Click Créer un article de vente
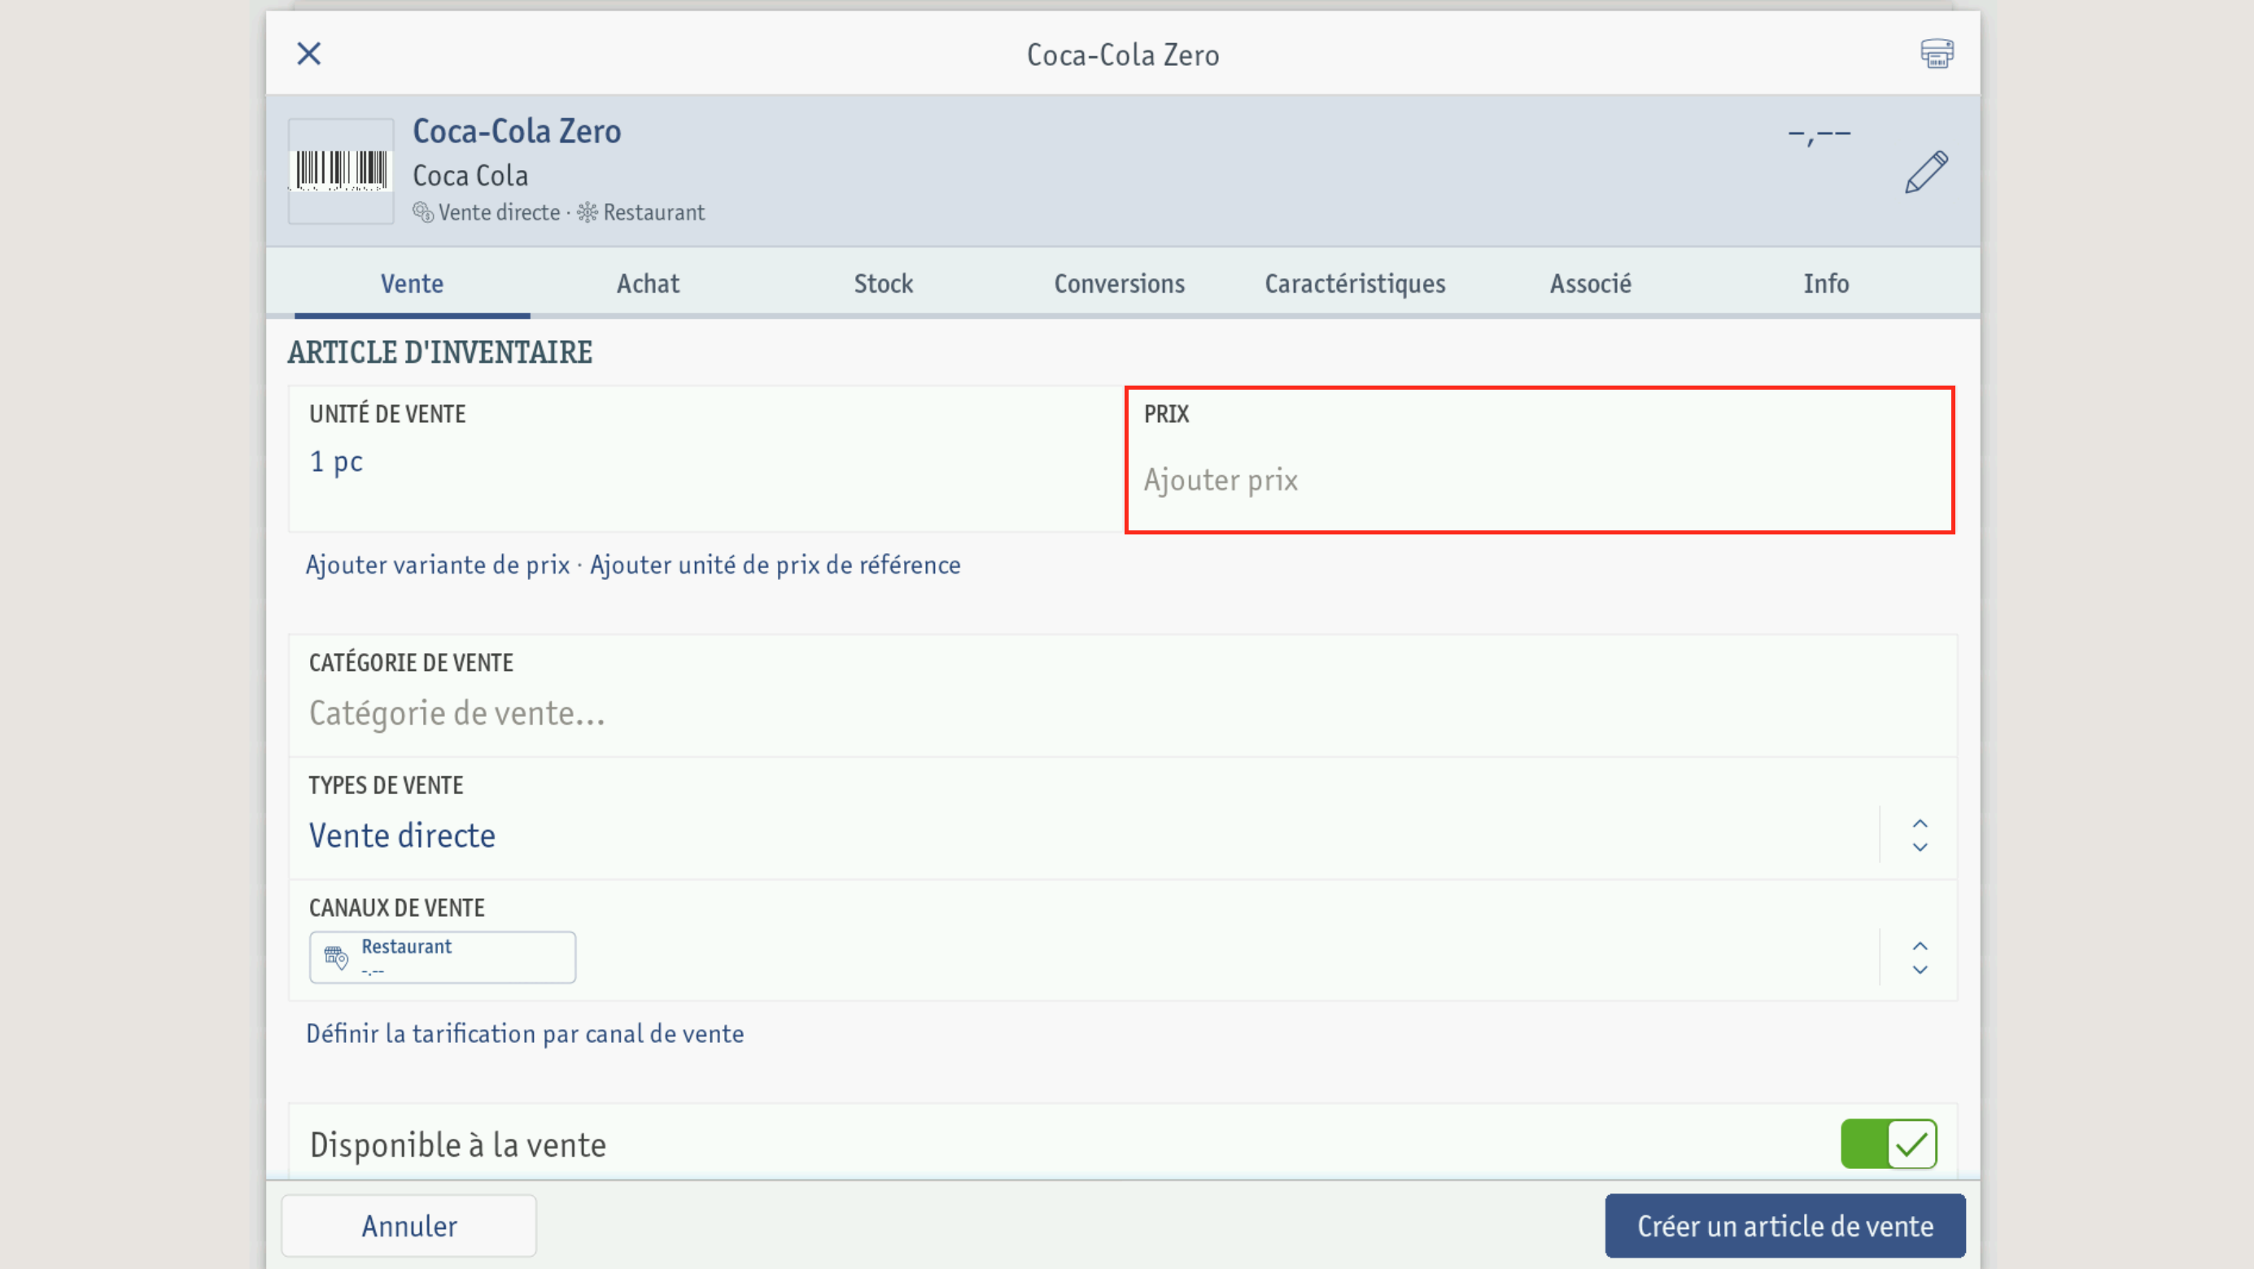This screenshot has width=2254, height=1269. [x=1785, y=1226]
